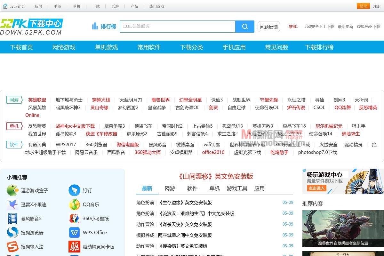384x256 pixels.
Task: Open 《流浪汉：艰难的生活》中文免安装版 entry
Action: point(196,213)
